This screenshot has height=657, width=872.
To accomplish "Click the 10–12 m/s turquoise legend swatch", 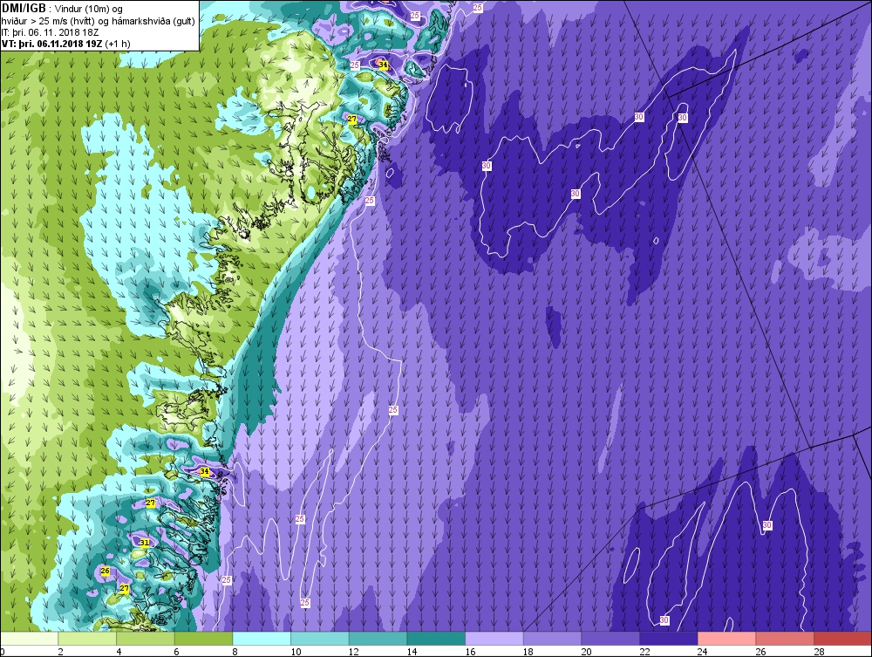I will pos(320,639).
